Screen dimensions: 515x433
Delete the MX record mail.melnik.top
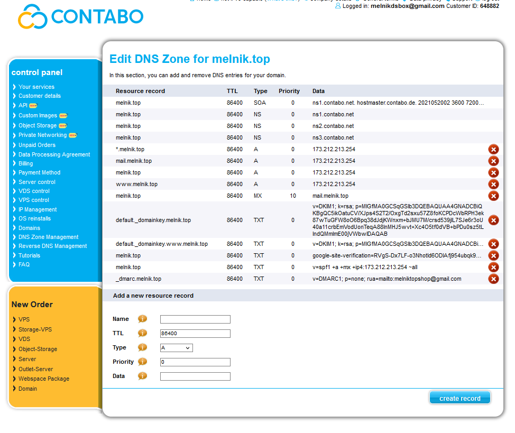[493, 196]
